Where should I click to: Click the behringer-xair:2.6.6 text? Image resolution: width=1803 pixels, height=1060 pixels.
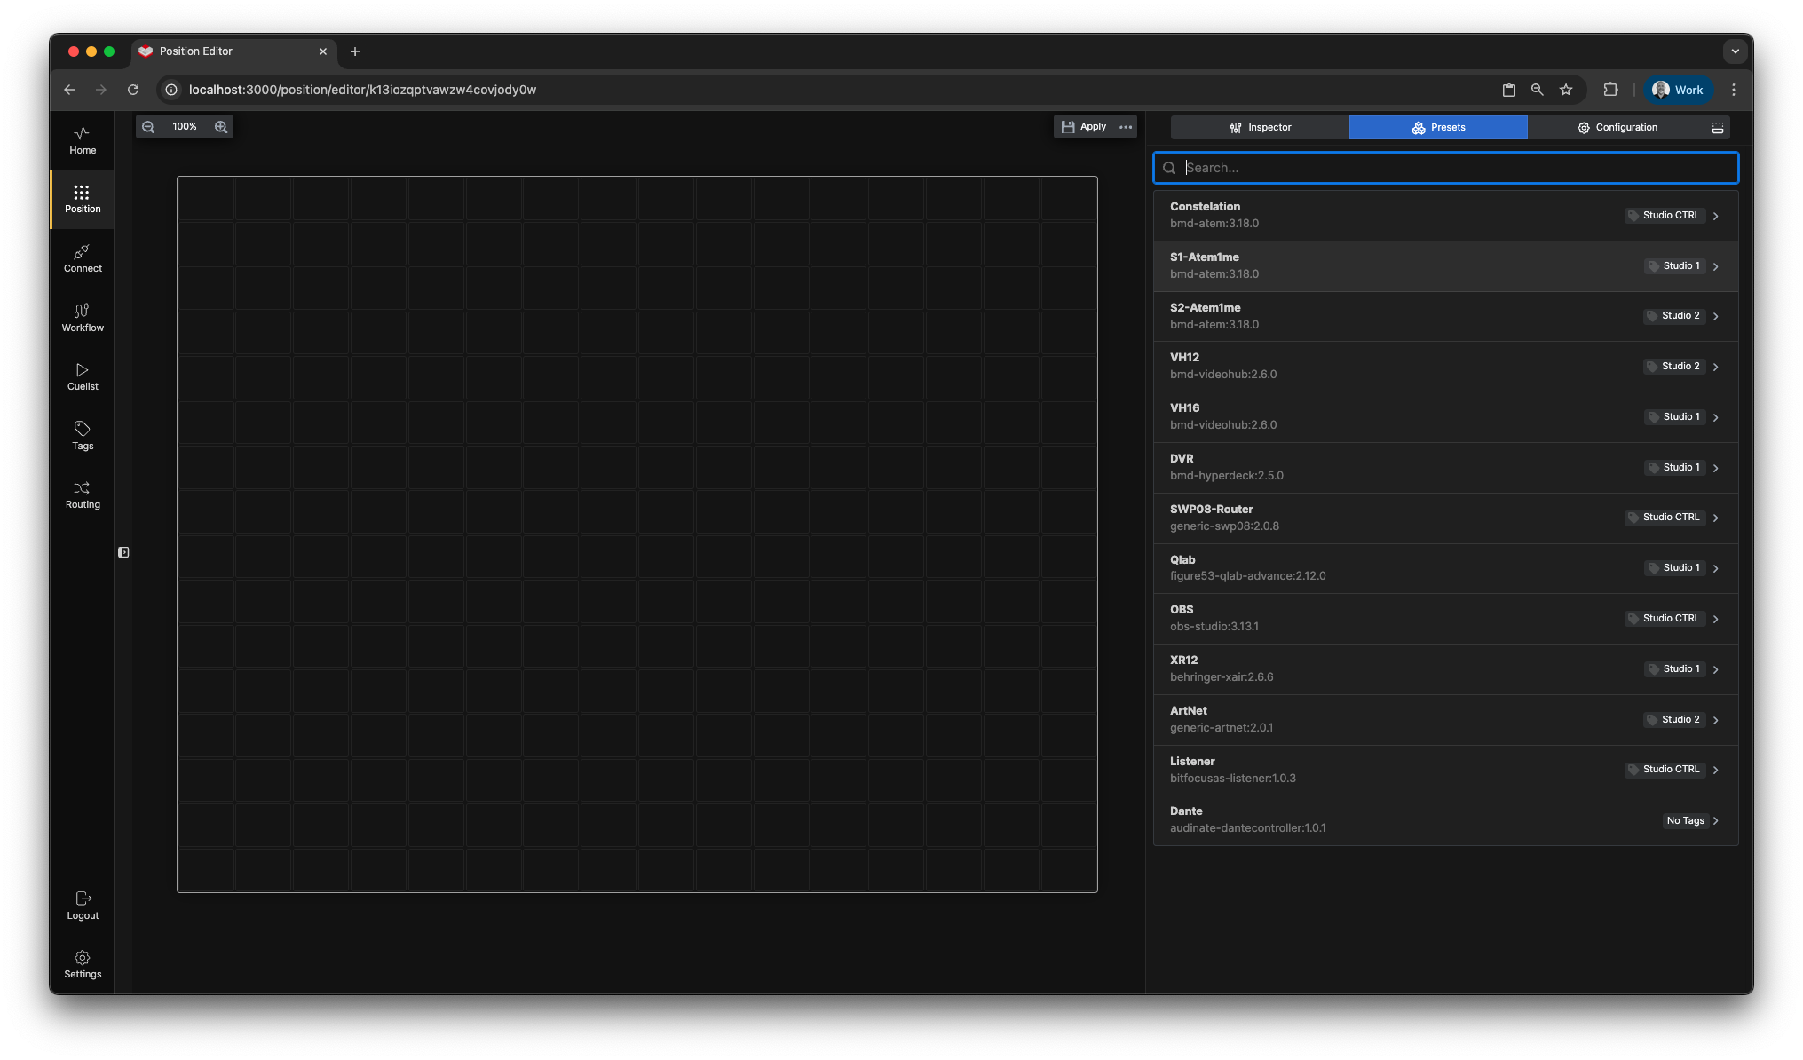1221,677
